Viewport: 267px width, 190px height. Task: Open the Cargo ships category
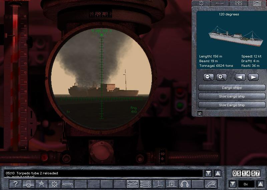tap(232, 87)
